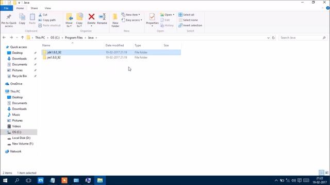The height and width of the screenshot is (185, 330).
Task: Open the File tab
Action: (6, 8)
